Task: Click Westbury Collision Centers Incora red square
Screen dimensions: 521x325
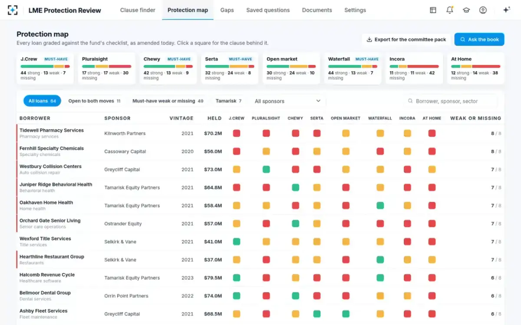Action: 407,169
